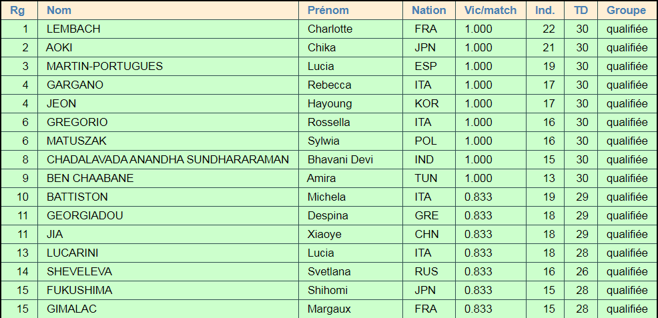Select MARTIN-PORTUGUES in the table
The image size is (658, 318).
[x=105, y=66]
